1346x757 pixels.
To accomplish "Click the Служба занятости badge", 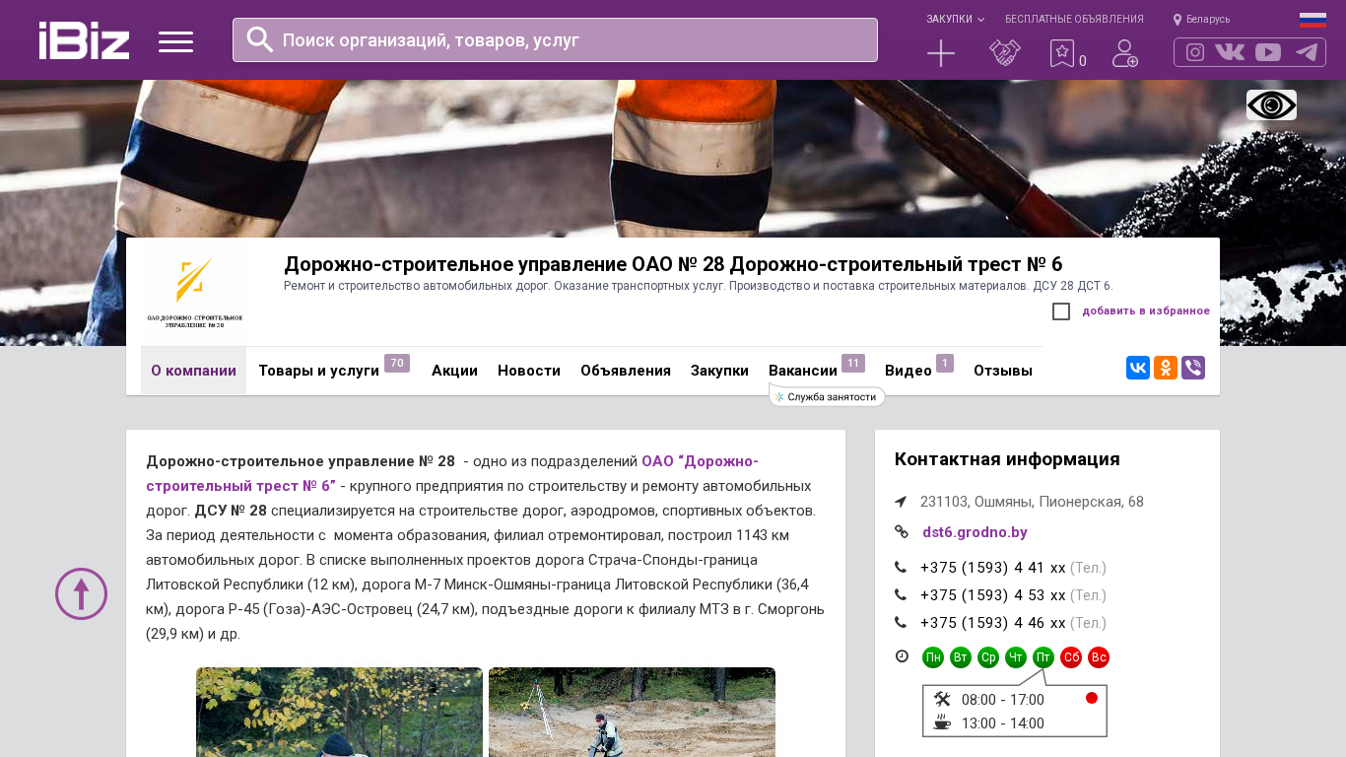I will [x=828, y=396].
